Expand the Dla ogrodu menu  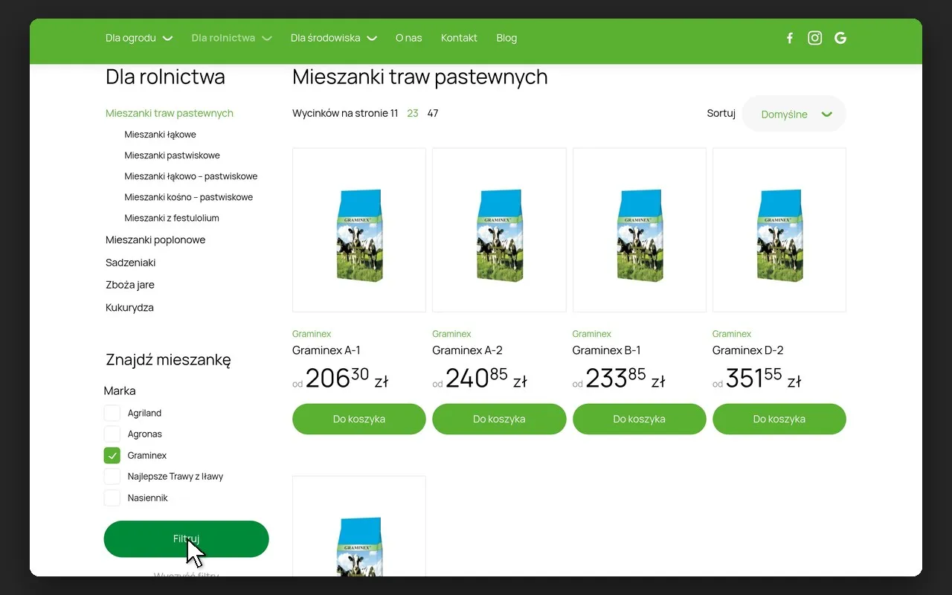pos(139,38)
